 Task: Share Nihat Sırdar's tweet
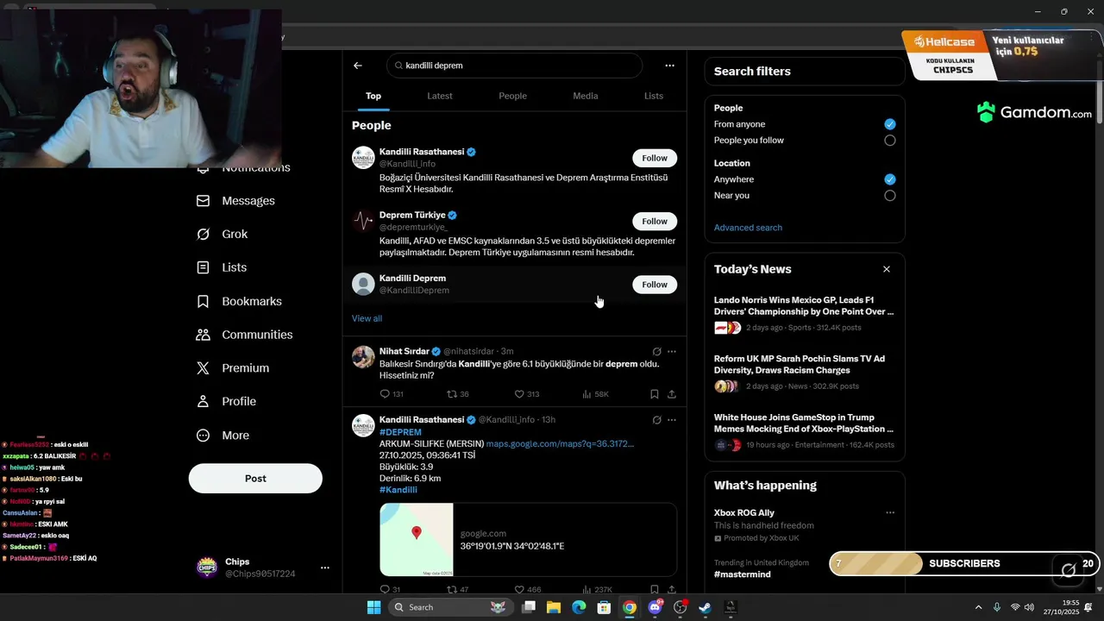coord(672,394)
